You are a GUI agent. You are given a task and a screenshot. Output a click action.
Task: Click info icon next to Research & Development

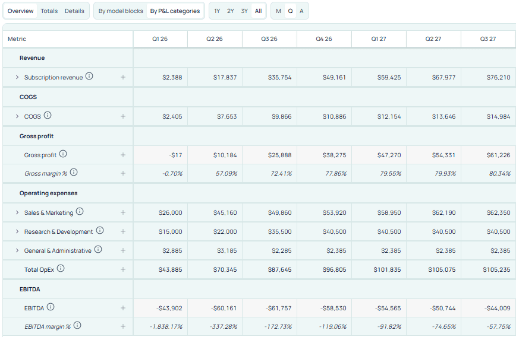click(x=100, y=231)
